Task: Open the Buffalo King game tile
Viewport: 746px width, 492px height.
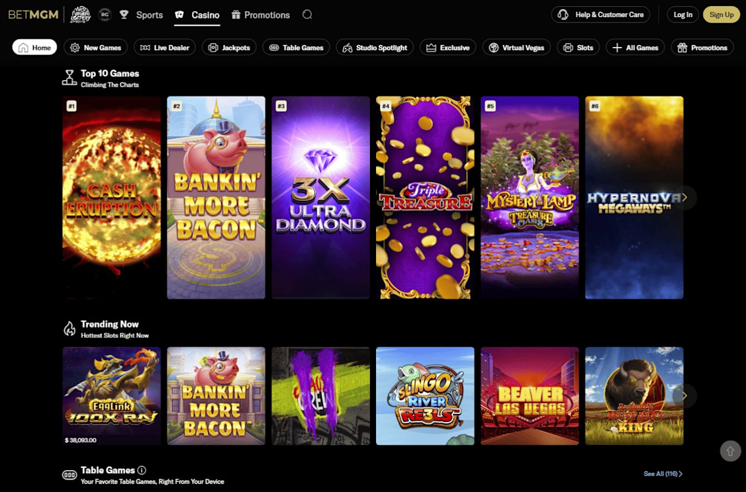Action: click(634, 396)
